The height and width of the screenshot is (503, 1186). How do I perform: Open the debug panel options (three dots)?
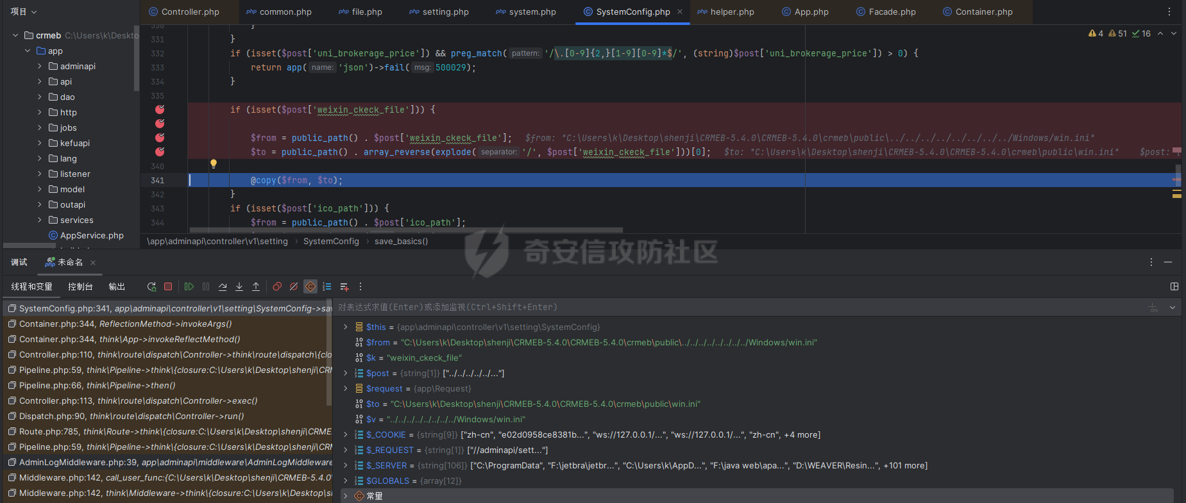[x=1151, y=262]
